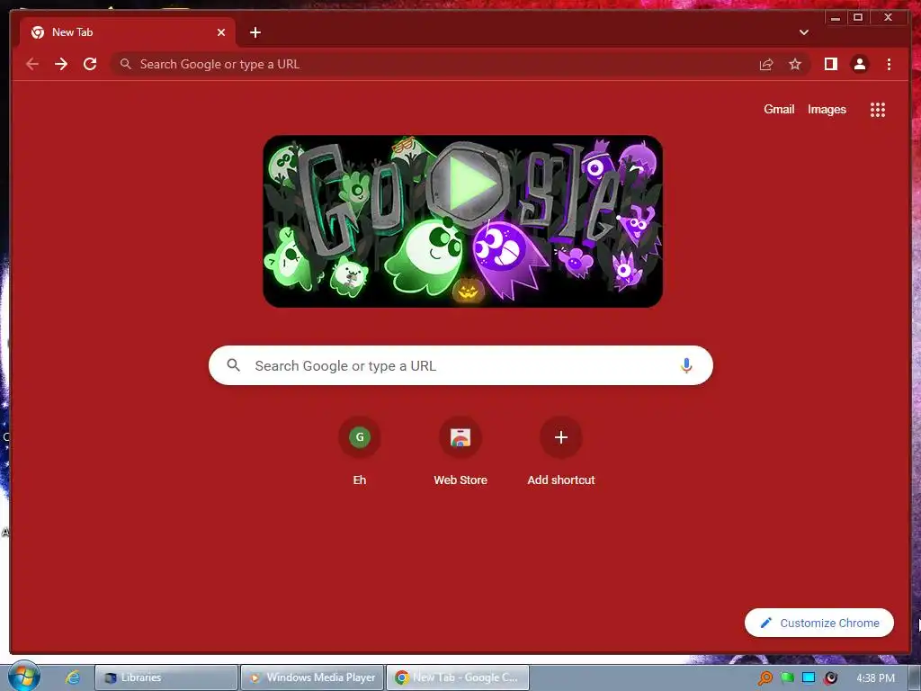Minimize the Chrome window
The width and height of the screenshot is (921, 691).
[836, 18]
